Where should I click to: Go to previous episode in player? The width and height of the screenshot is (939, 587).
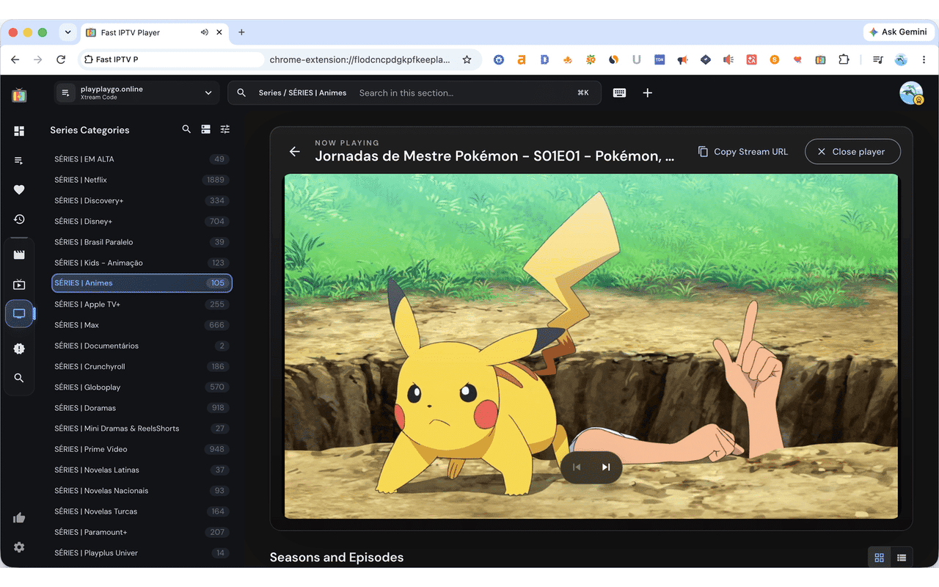[x=577, y=467]
